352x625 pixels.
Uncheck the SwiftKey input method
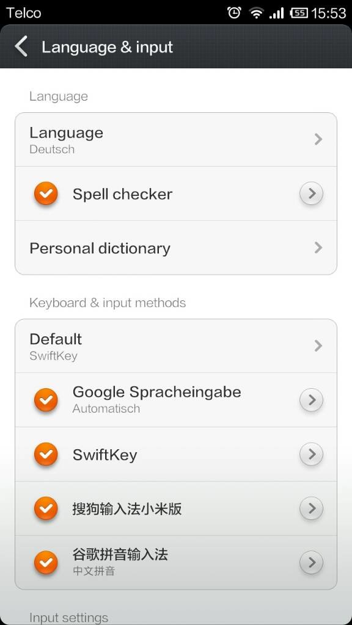46,454
